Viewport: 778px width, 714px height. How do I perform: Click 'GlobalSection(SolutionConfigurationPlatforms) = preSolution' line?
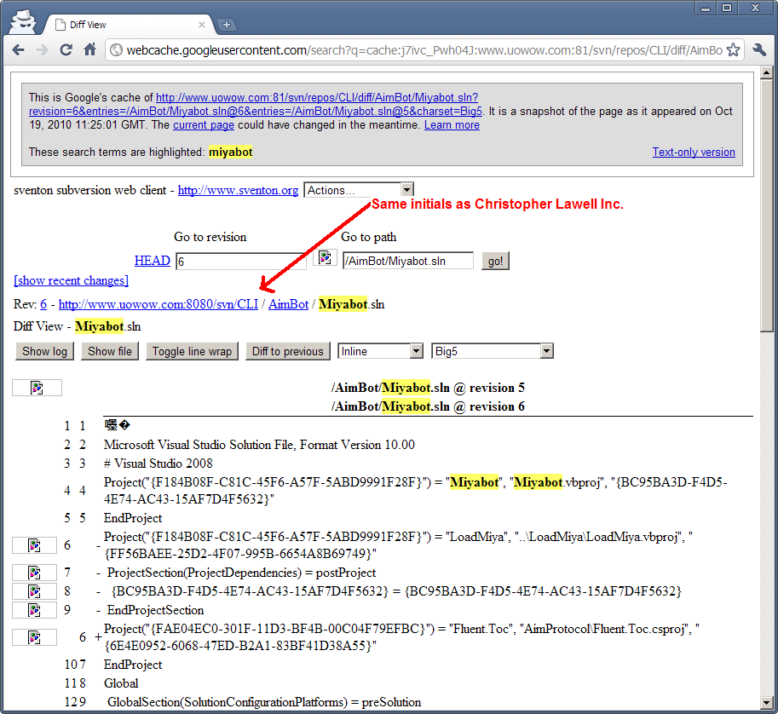(x=264, y=702)
